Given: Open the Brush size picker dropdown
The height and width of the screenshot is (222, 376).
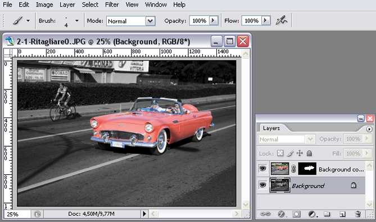Looking at the screenshot, I should [x=77, y=21].
